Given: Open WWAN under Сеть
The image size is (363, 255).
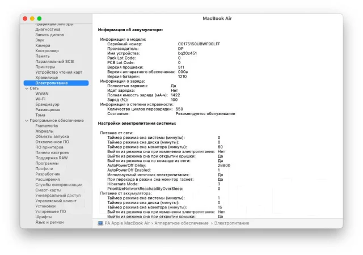Looking at the screenshot, I should (x=42, y=93).
